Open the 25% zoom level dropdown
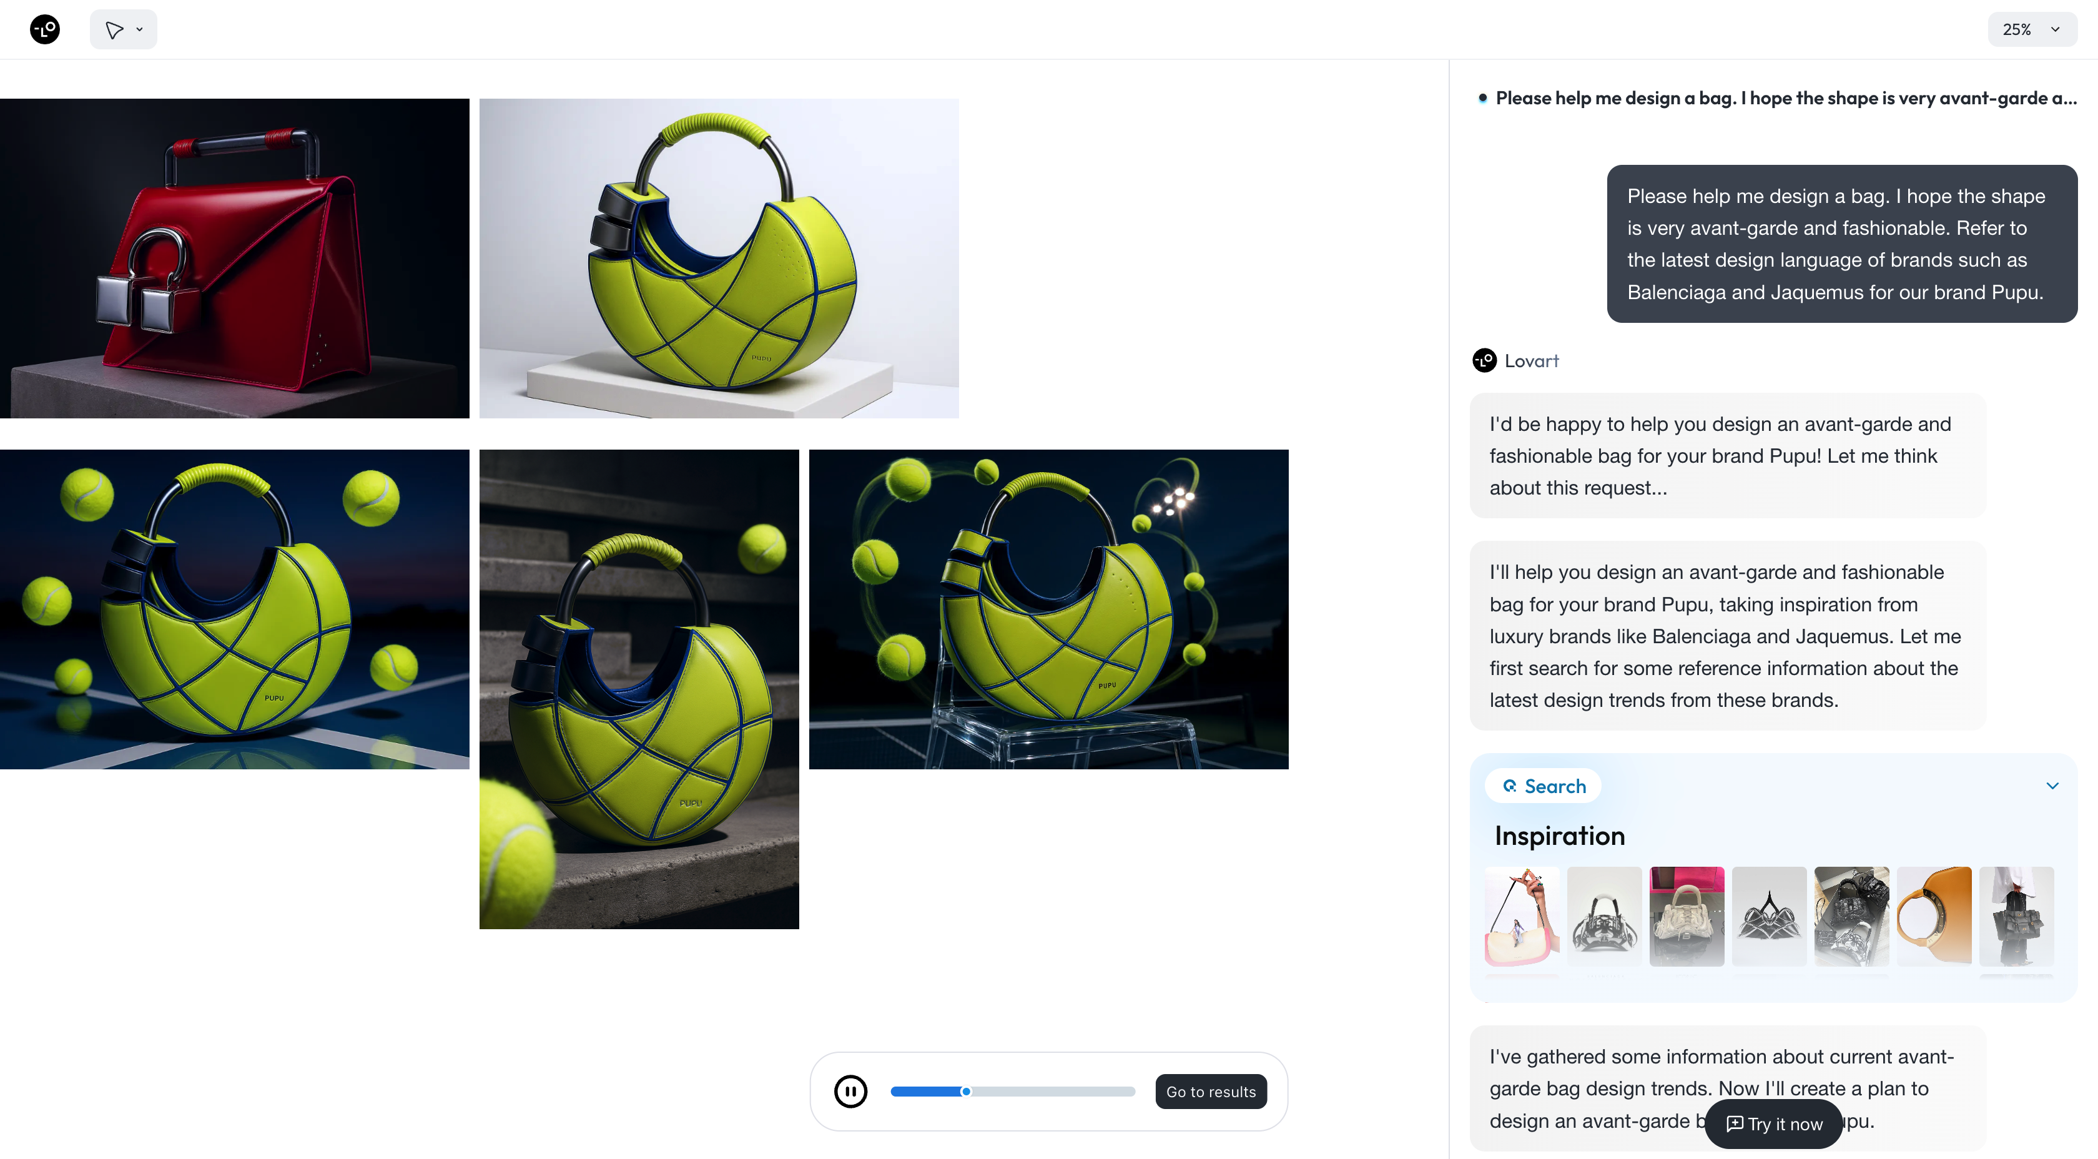This screenshot has height=1159, width=2098. (x=2031, y=29)
